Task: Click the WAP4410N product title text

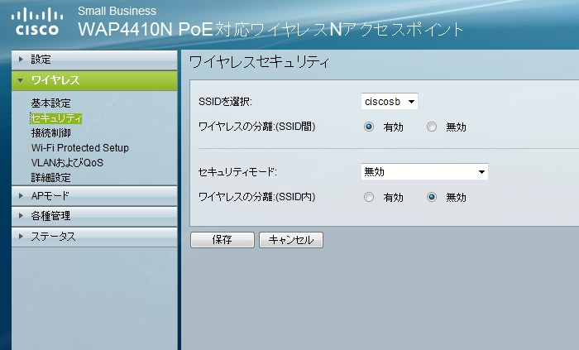Action: click(270, 30)
